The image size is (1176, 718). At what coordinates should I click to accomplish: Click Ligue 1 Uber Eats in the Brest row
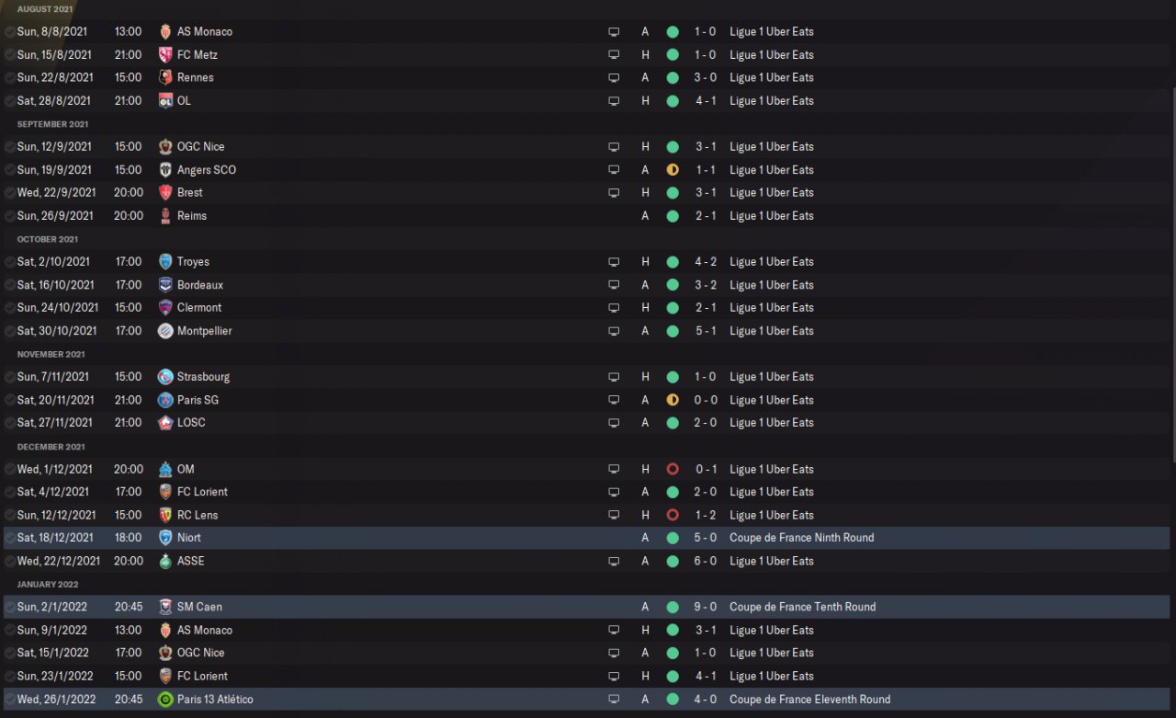click(772, 192)
